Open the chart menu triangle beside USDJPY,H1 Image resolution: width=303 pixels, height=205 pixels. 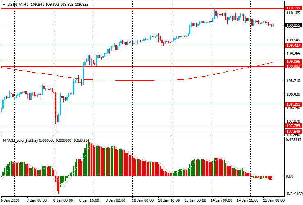tap(4, 5)
